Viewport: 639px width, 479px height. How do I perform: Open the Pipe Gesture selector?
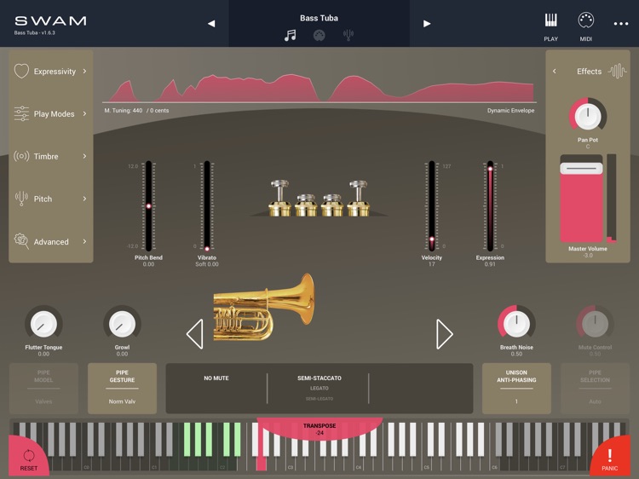(x=122, y=389)
